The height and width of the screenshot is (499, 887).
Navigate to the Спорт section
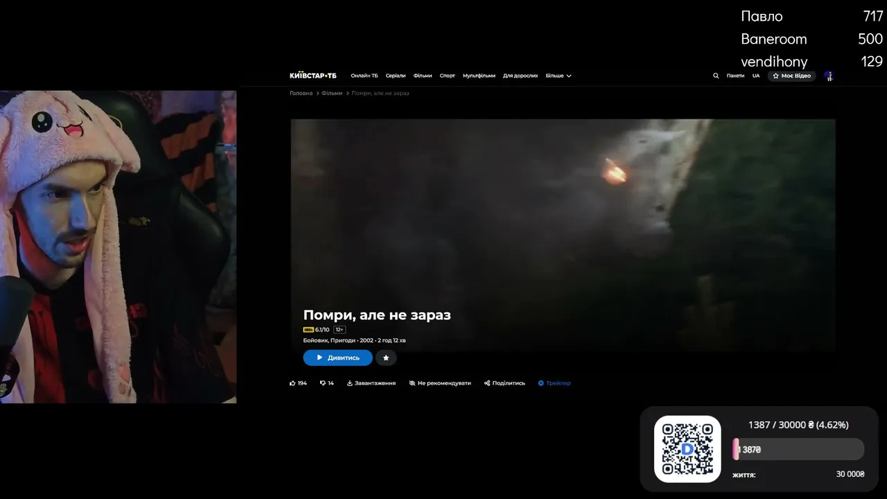pos(448,76)
